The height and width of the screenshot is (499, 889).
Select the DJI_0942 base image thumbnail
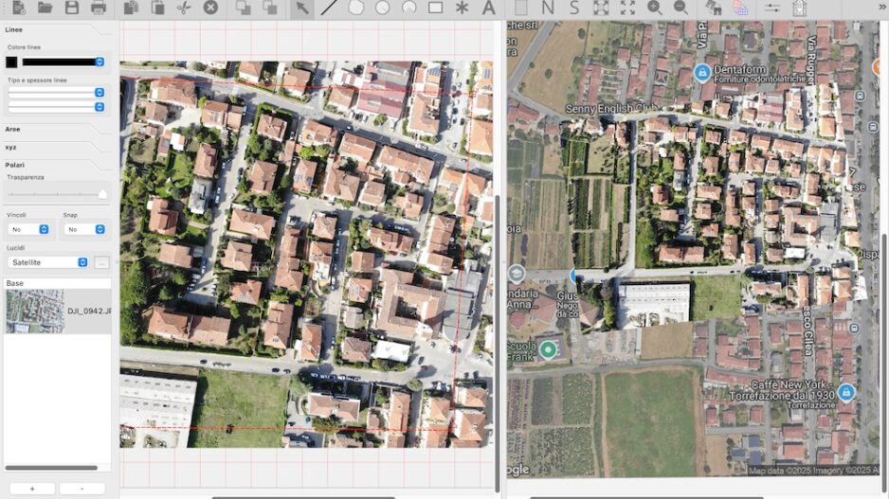35,311
